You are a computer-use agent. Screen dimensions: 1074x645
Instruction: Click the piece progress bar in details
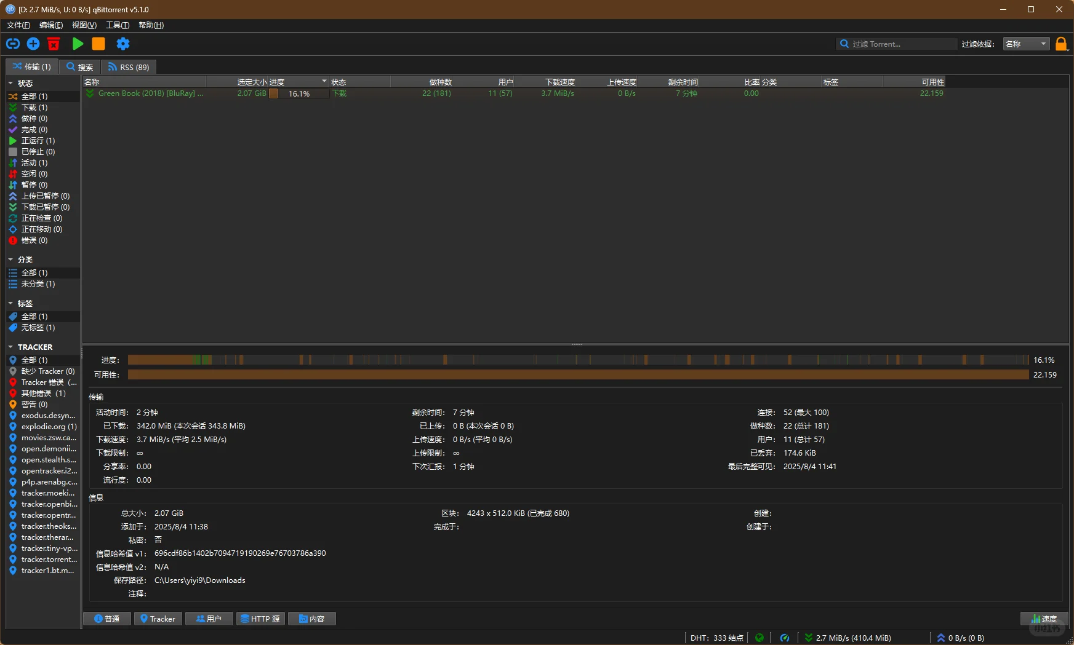tap(578, 360)
